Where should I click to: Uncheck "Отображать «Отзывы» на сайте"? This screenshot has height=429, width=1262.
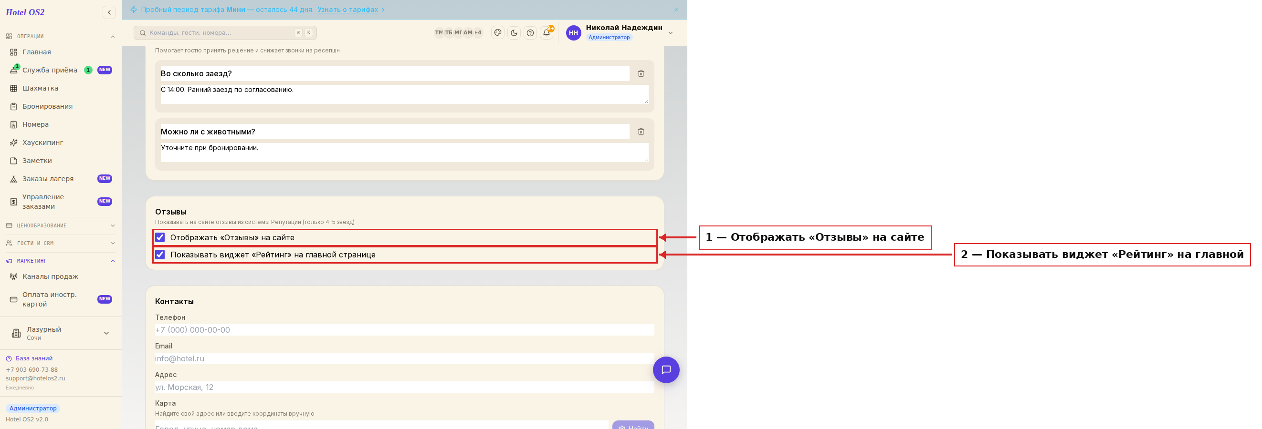click(x=160, y=237)
